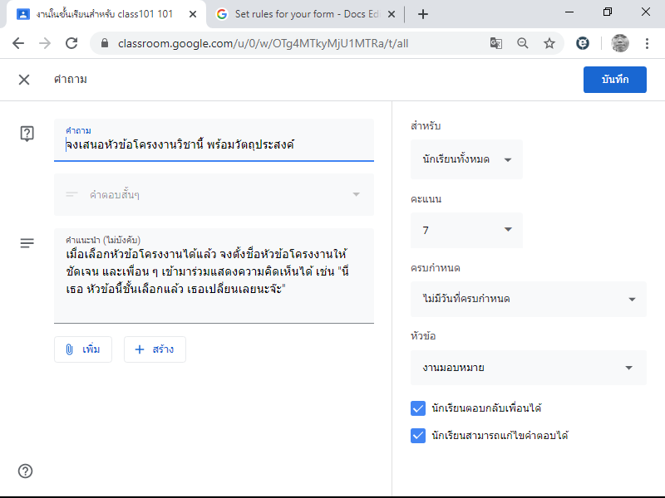
Task: Open a new browser tab
Action: (423, 14)
